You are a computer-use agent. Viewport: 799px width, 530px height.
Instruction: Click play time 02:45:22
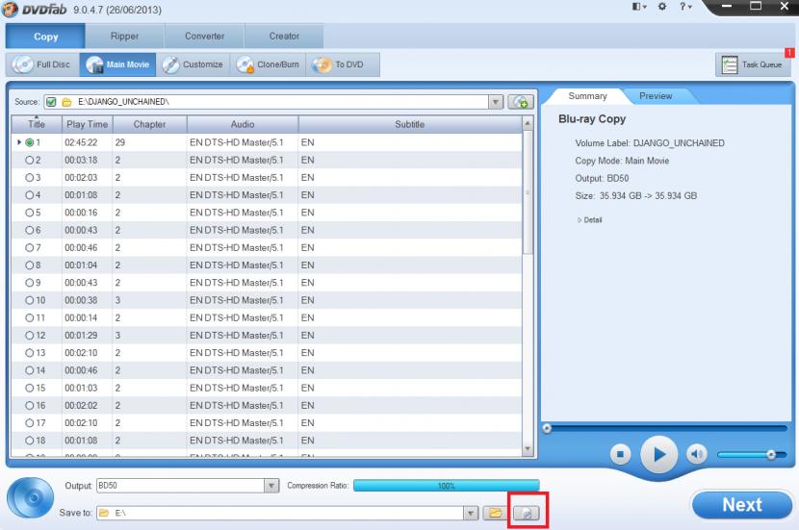tap(81, 142)
